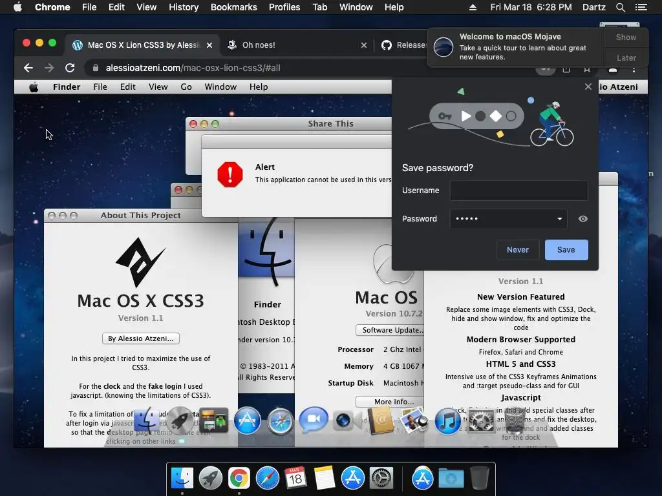Image resolution: width=662 pixels, height=496 pixels.
Task: Expand the Password dropdown arrow
Action: coord(559,218)
